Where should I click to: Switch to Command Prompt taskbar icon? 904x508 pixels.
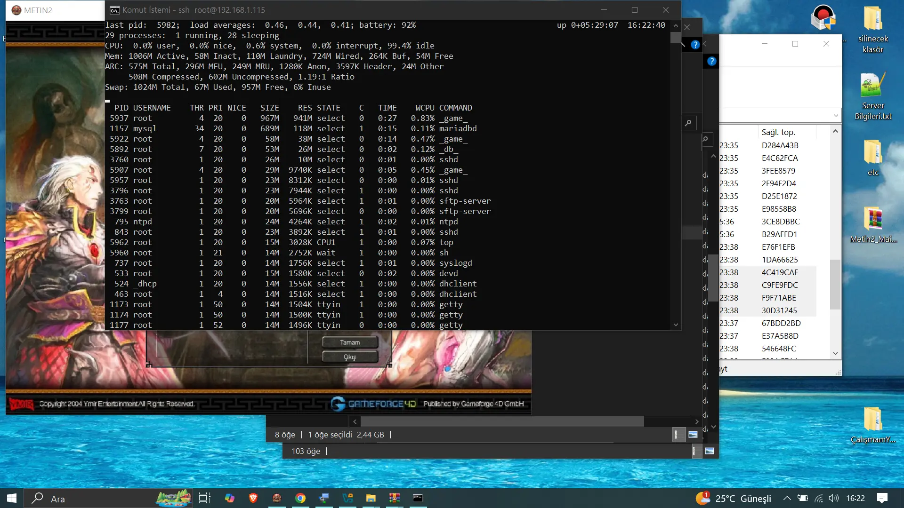coord(418,498)
